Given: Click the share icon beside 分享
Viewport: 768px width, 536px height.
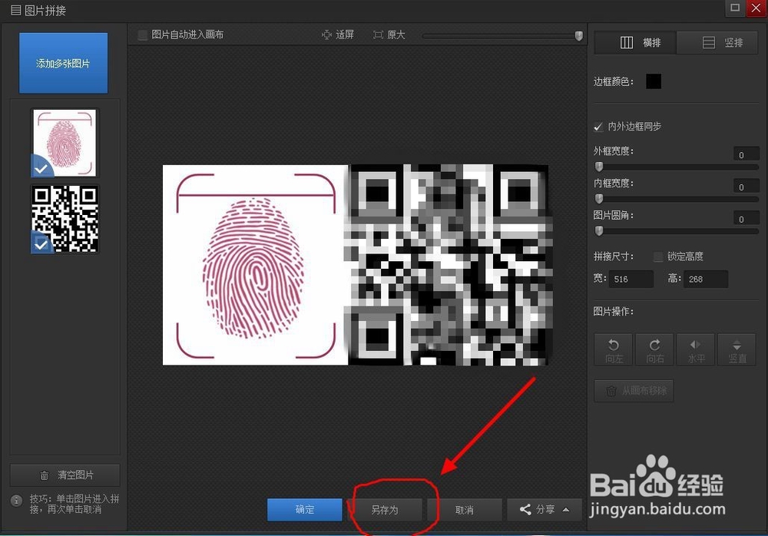Looking at the screenshot, I should coord(525,510).
